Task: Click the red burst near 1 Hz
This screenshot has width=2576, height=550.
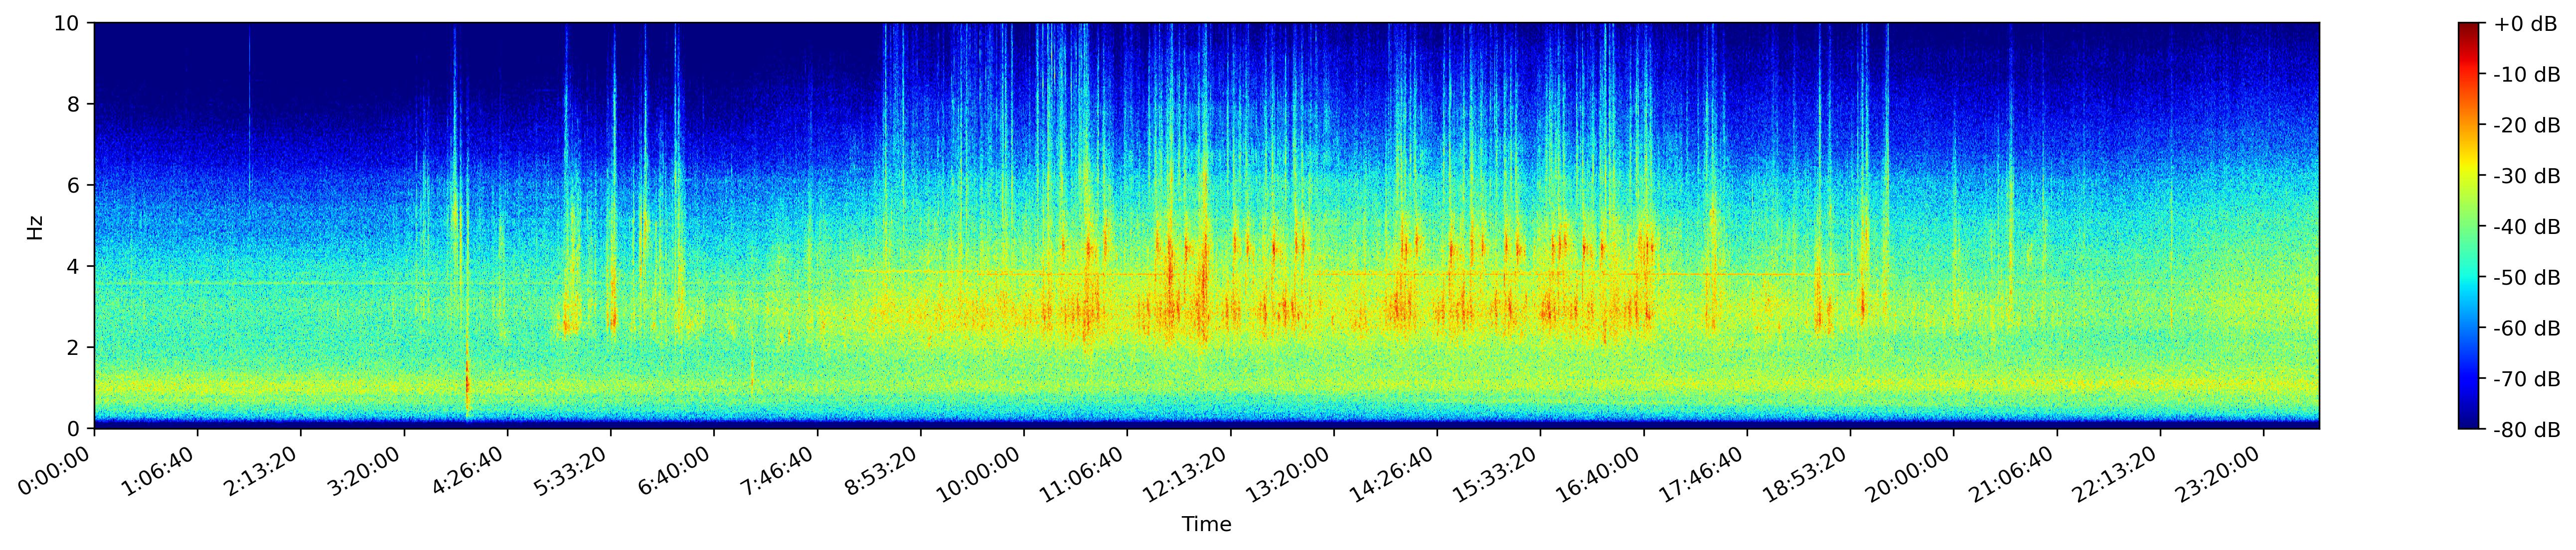Action: pos(467,382)
